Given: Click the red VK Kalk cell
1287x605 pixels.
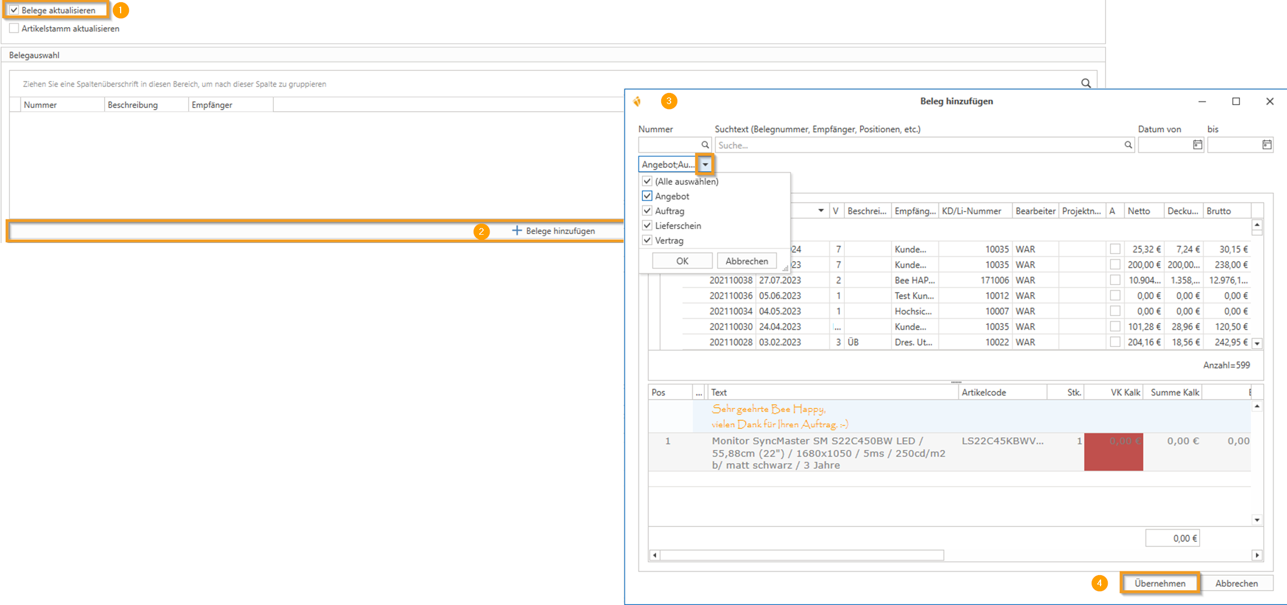Looking at the screenshot, I should click(1113, 452).
